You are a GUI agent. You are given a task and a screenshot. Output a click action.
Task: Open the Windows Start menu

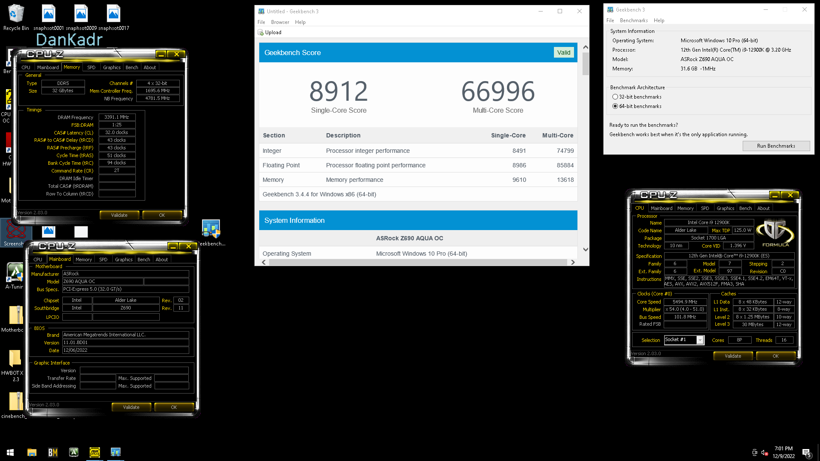coord(10,452)
